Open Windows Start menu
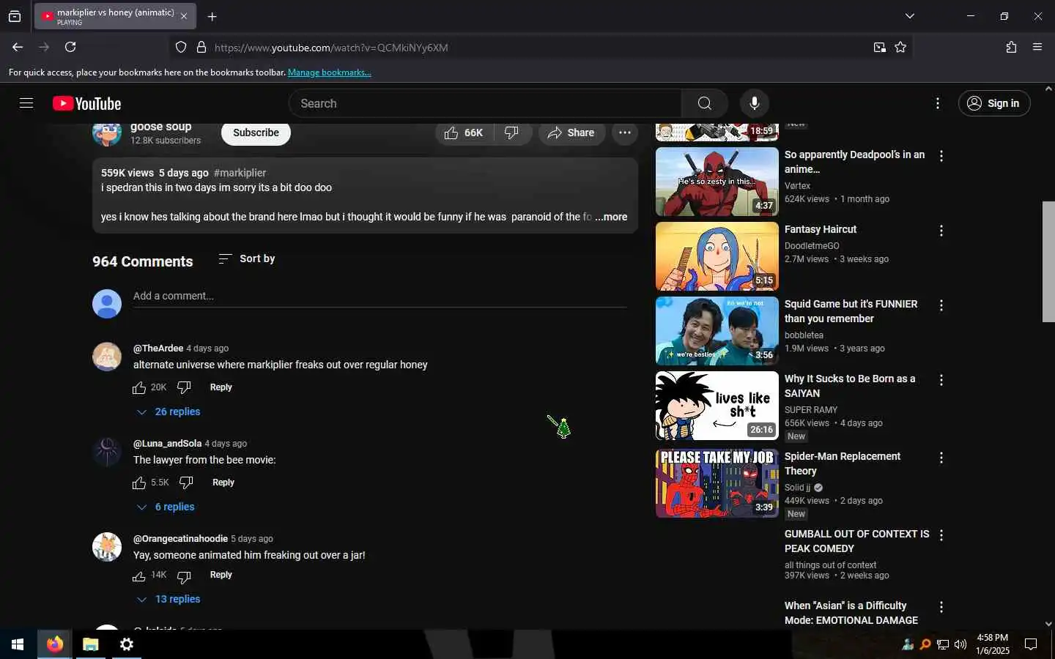 pyautogui.click(x=18, y=644)
